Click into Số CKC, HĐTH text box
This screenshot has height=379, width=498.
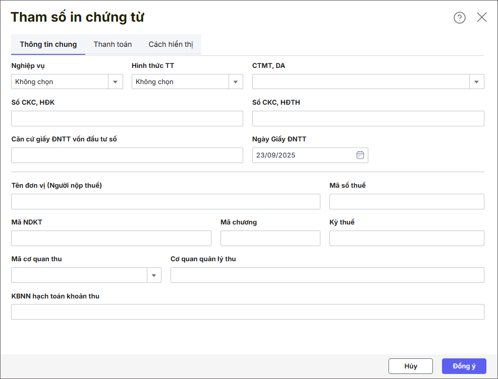(x=368, y=119)
